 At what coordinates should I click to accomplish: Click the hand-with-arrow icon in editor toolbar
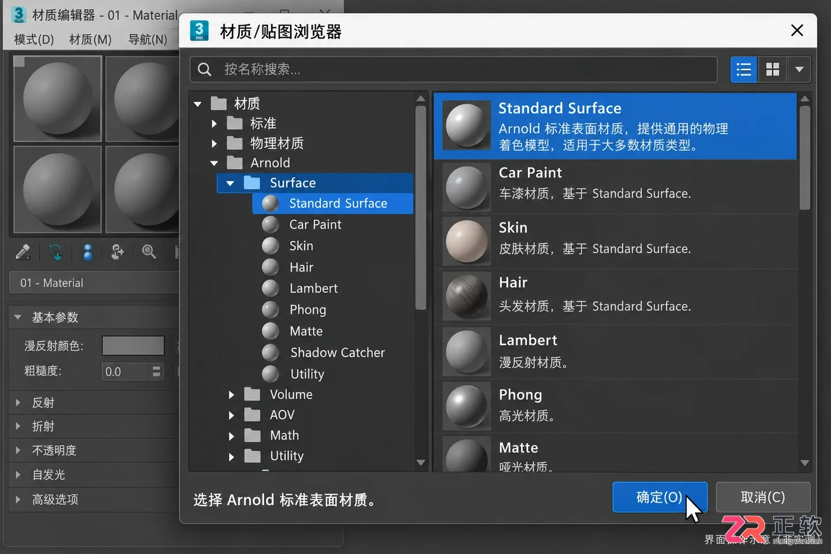point(118,252)
